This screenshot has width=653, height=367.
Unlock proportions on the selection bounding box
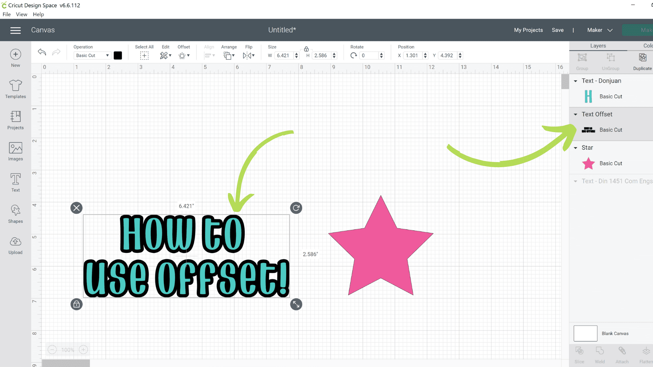76,304
